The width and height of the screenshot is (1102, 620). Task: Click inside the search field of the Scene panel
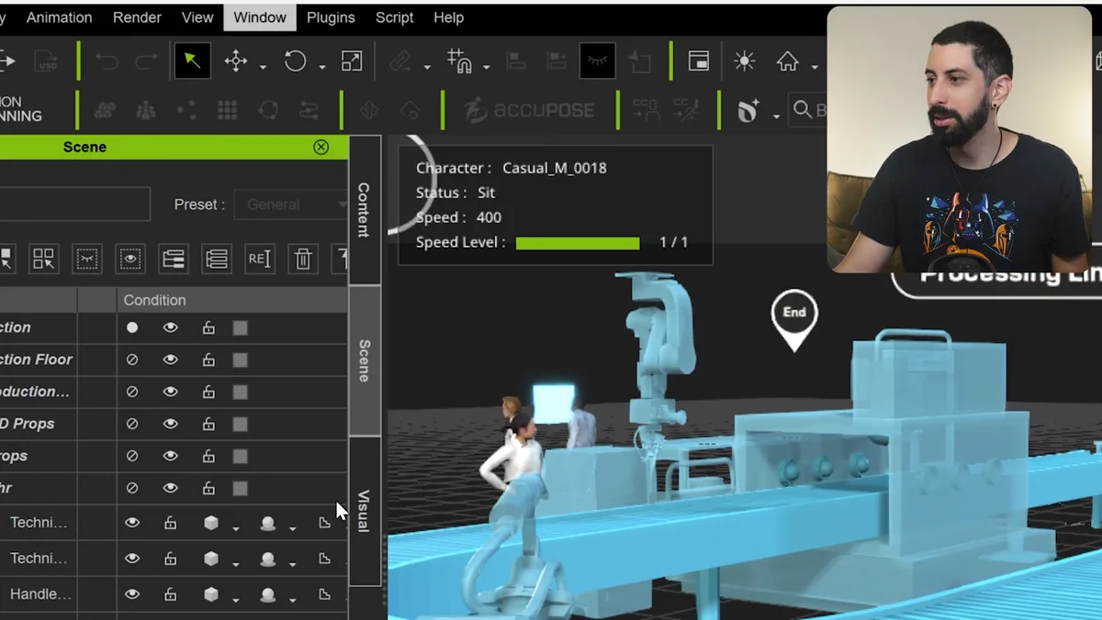(75, 204)
